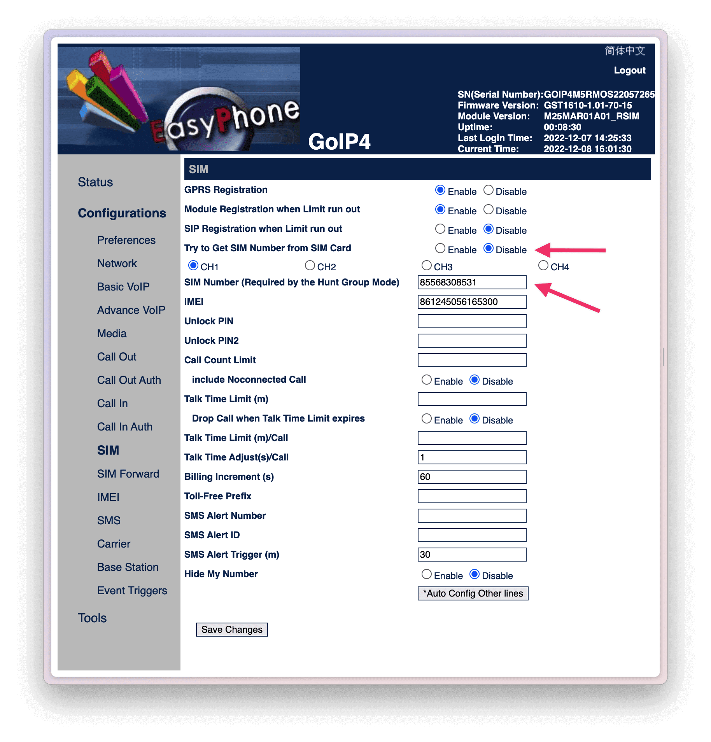Enable Hide My Number option

426,574
